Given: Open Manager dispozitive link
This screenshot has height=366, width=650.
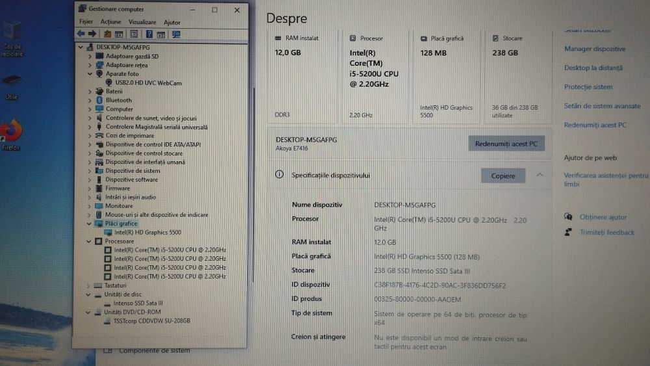Looking at the screenshot, I should click(x=595, y=49).
